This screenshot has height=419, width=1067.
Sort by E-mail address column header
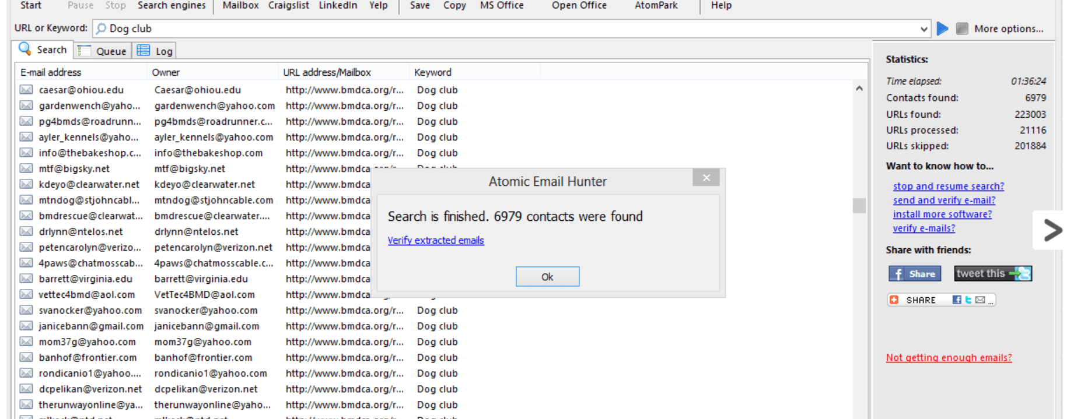[x=81, y=72]
